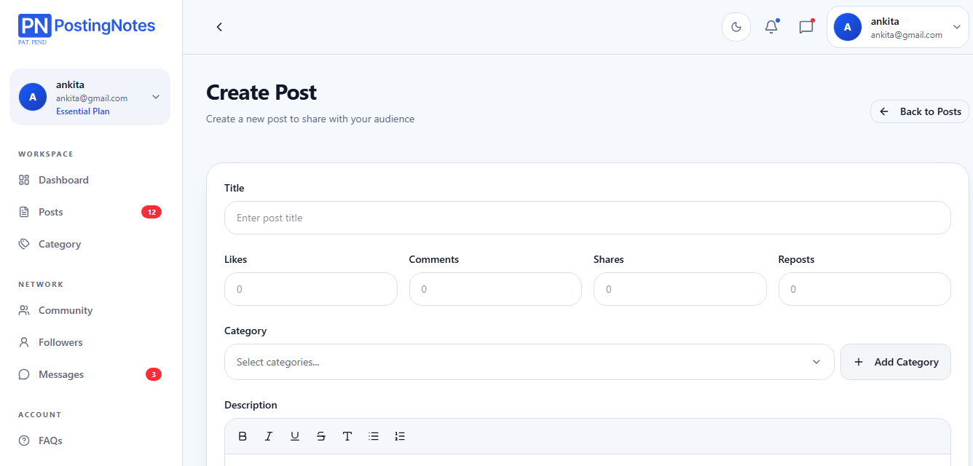The height and width of the screenshot is (466, 973).
Task: Open ankita account dropdown in header
Action: 897,27
